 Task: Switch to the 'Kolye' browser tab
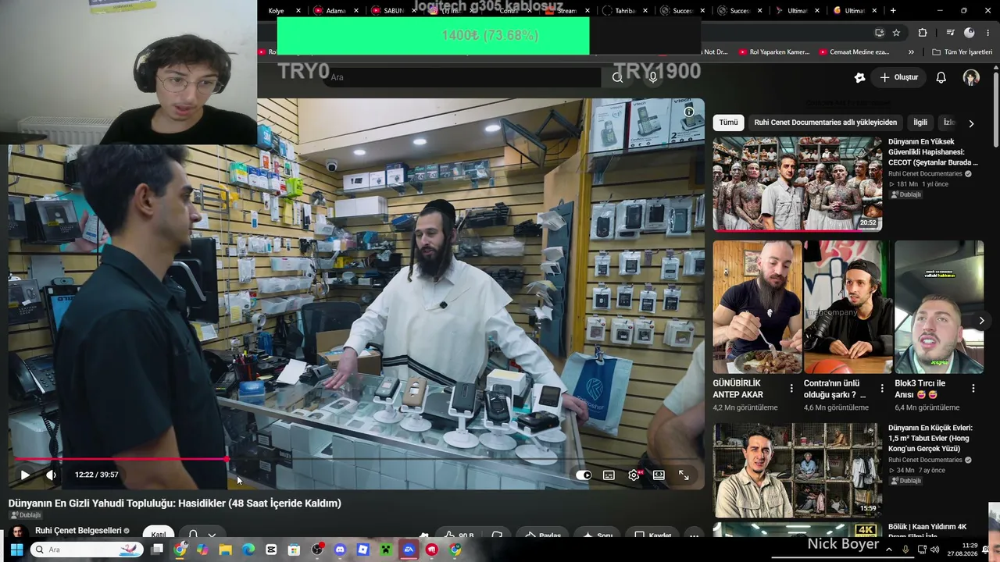[x=279, y=11]
